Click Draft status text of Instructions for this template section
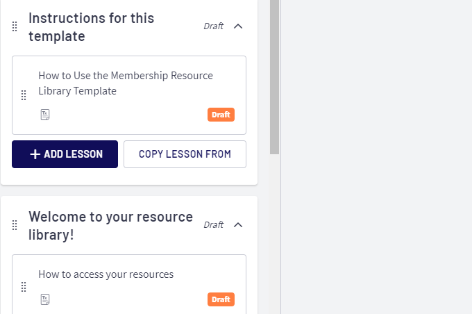The height and width of the screenshot is (314, 472). click(x=213, y=26)
